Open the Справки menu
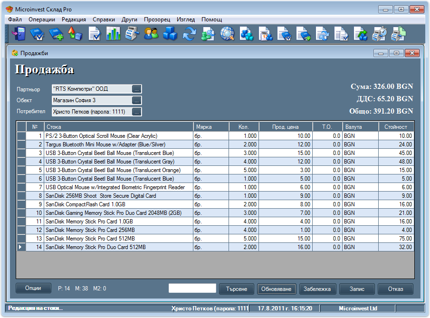Image resolution: width=430 pixels, height=318 pixels. point(104,19)
